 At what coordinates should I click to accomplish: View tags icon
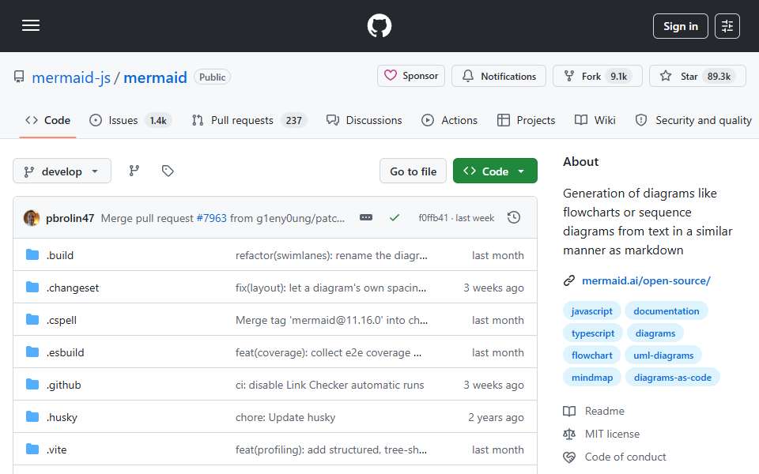click(168, 171)
